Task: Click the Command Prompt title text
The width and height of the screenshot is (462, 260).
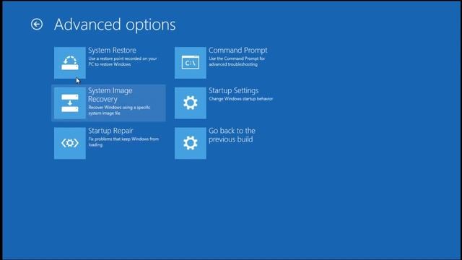Action: 237,51
